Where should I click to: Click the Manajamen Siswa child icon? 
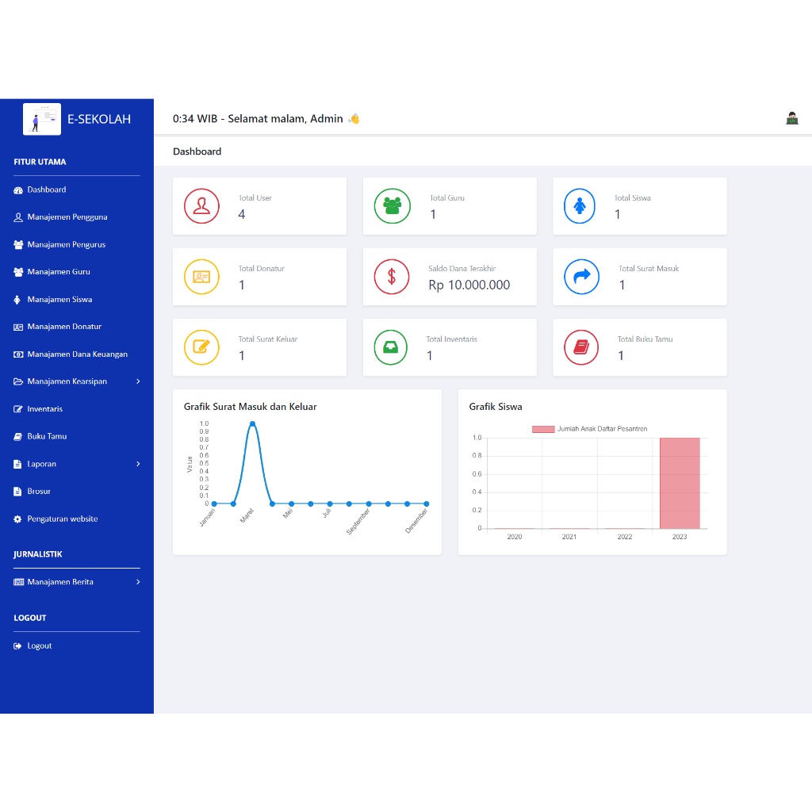[x=17, y=300]
